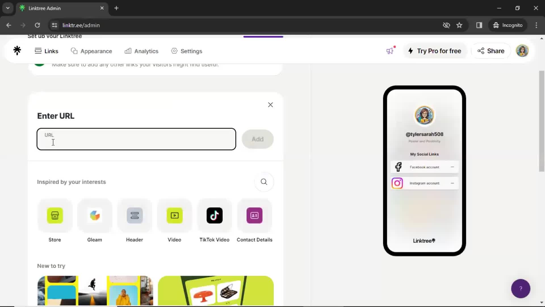This screenshot has height=307, width=545.
Task: Click the Gleam icon
Action: [x=95, y=215]
